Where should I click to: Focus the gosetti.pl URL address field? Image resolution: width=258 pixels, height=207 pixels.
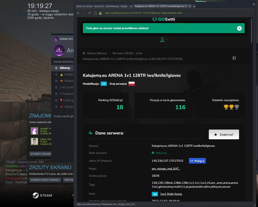click(178, 13)
